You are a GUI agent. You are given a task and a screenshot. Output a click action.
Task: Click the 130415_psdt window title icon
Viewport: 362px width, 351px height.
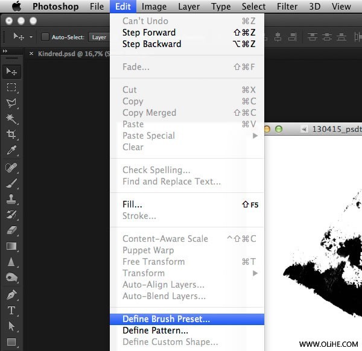[x=304, y=129]
